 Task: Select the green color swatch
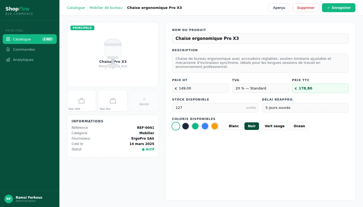pos(195,126)
